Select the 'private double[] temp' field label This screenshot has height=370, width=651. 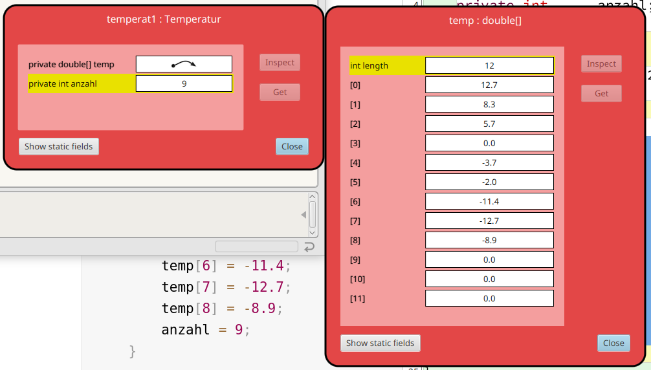(x=71, y=65)
